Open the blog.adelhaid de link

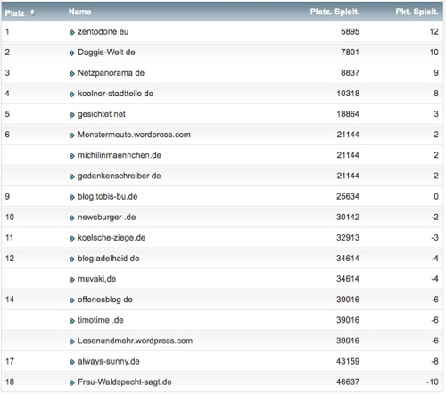coord(109,259)
